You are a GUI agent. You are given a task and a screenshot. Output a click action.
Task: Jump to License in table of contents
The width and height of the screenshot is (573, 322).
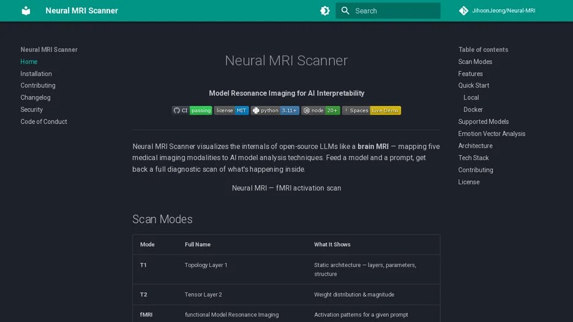[x=469, y=181]
